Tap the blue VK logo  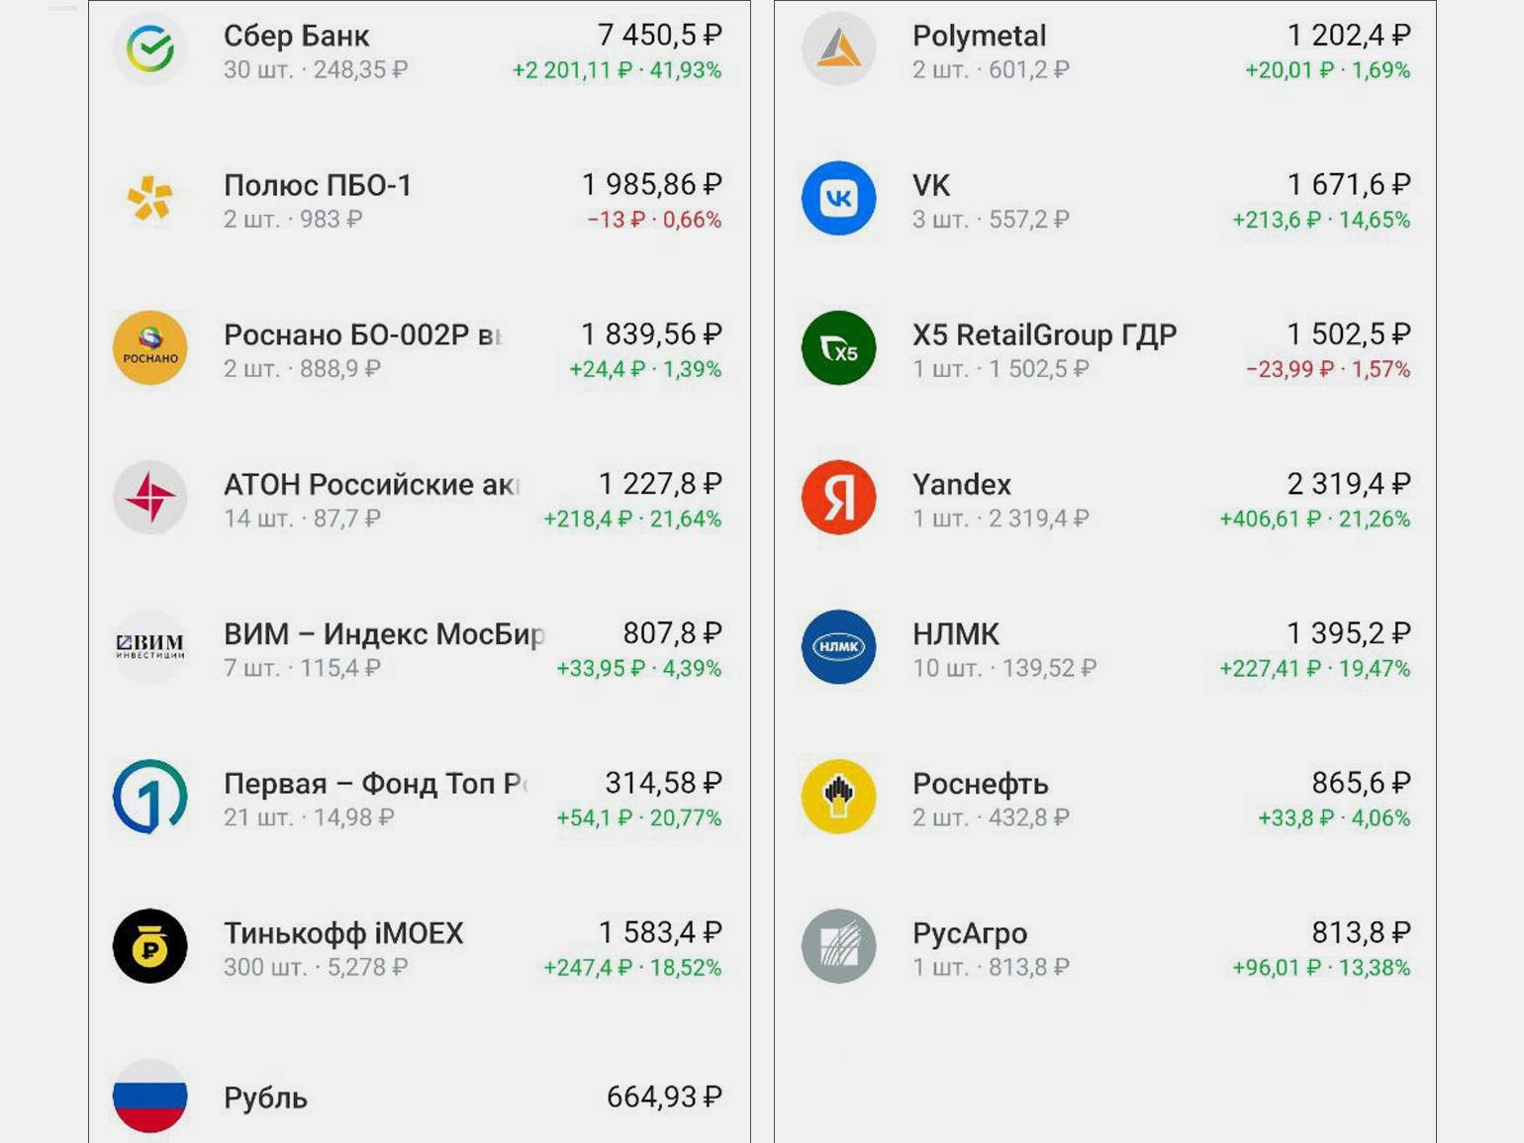pyautogui.click(x=838, y=198)
